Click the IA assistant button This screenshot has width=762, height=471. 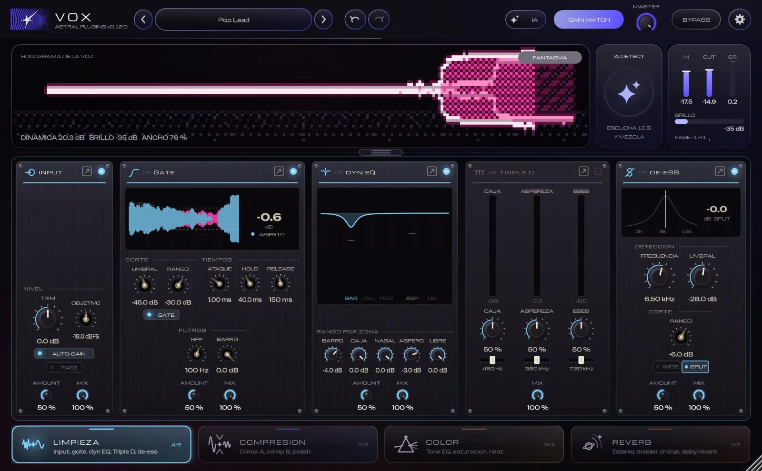(526, 20)
